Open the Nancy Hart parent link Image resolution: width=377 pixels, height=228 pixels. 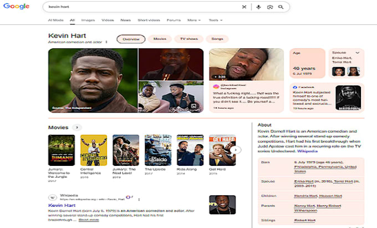pyautogui.click(x=304, y=206)
